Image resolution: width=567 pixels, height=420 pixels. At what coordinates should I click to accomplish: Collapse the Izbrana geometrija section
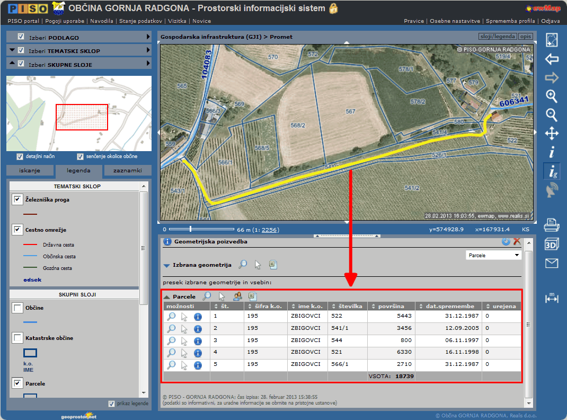tap(166, 265)
